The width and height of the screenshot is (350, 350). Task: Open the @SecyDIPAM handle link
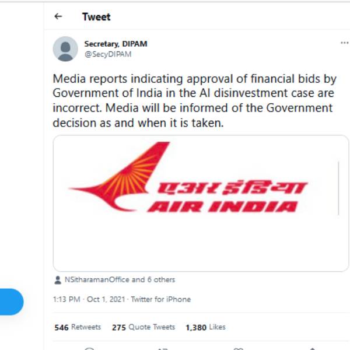click(108, 54)
